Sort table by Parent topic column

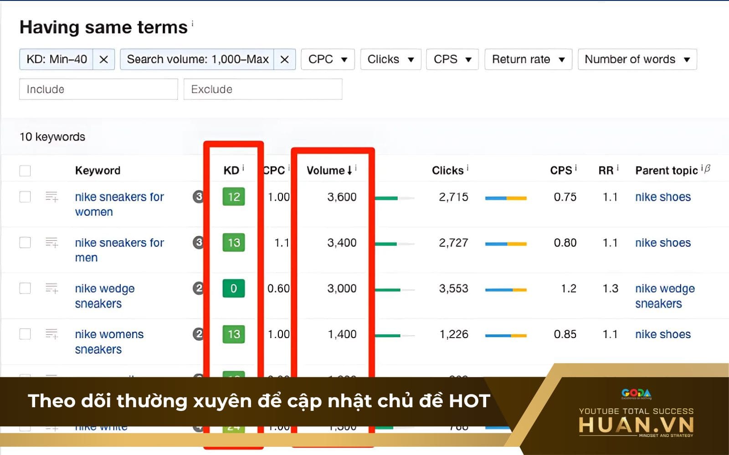tap(666, 171)
